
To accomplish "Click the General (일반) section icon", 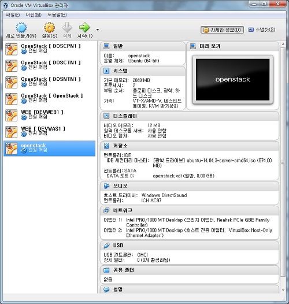I will pos(106,46).
